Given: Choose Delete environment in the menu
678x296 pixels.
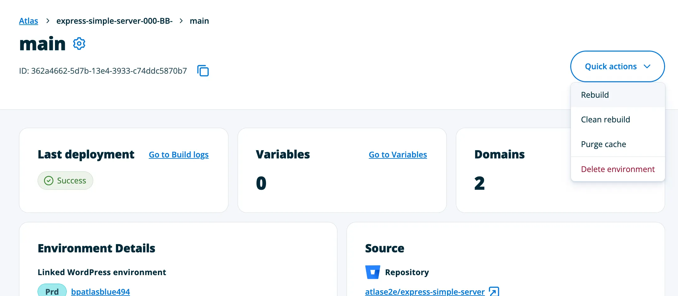Looking at the screenshot, I should tap(617, 169).
